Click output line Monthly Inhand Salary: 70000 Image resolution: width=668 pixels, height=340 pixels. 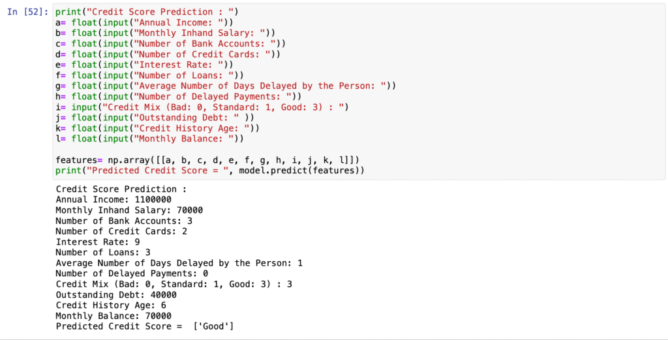(x=129, y=210)
